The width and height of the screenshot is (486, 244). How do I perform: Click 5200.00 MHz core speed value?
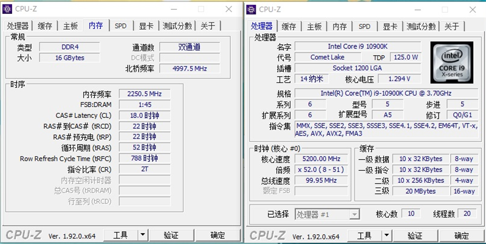321,159
